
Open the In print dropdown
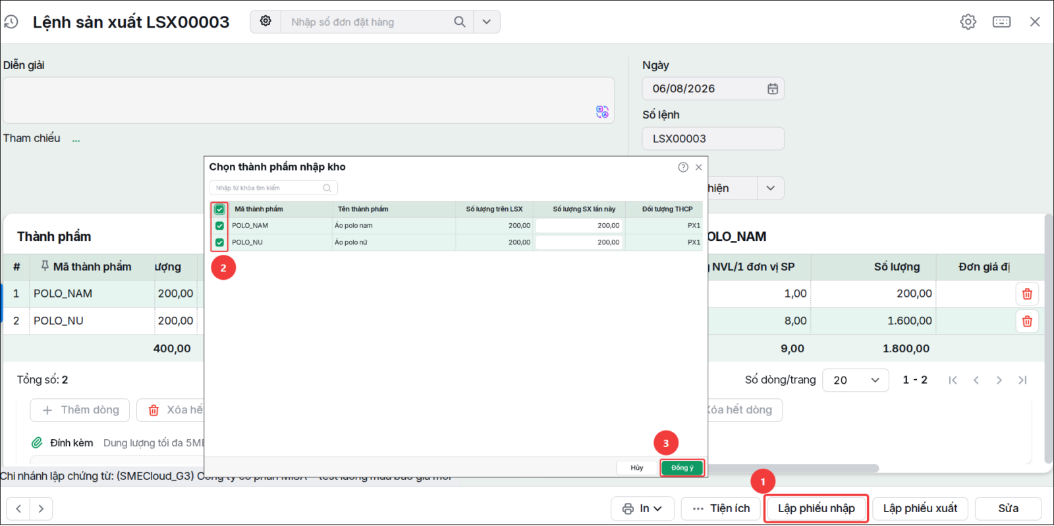(642, 508)
